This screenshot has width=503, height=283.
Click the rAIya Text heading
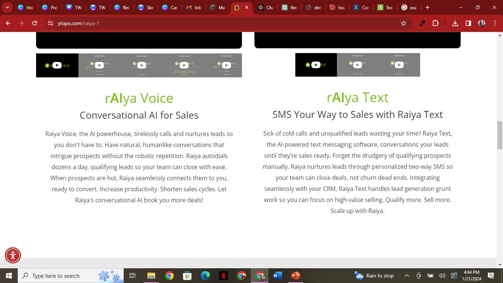[x=358, y=97]
